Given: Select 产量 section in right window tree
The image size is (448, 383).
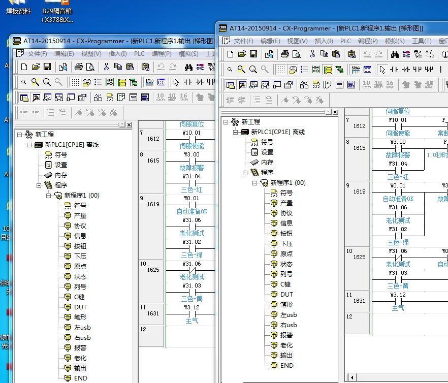Looking at the screenshot, I should pyautogui.click(x=286, y=203).
